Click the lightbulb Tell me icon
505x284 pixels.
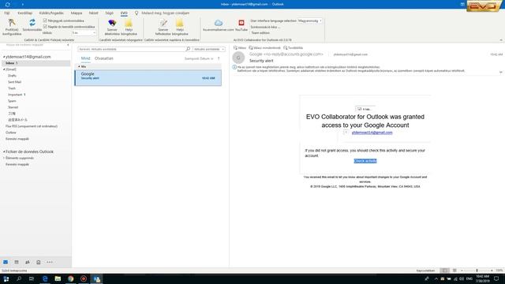[137, 13]
